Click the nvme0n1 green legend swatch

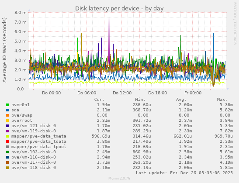pyautogui.click(x=7, y=105)
